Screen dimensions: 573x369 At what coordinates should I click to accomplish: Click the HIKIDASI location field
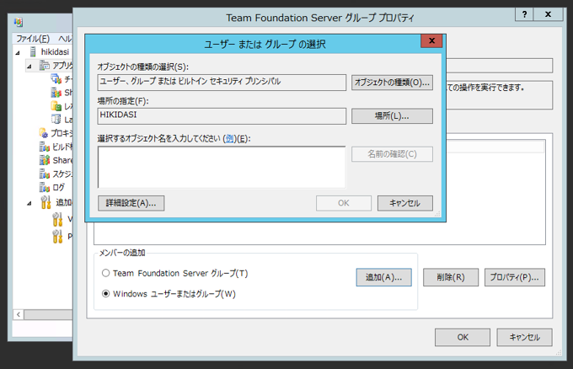(x=222, y=116)
